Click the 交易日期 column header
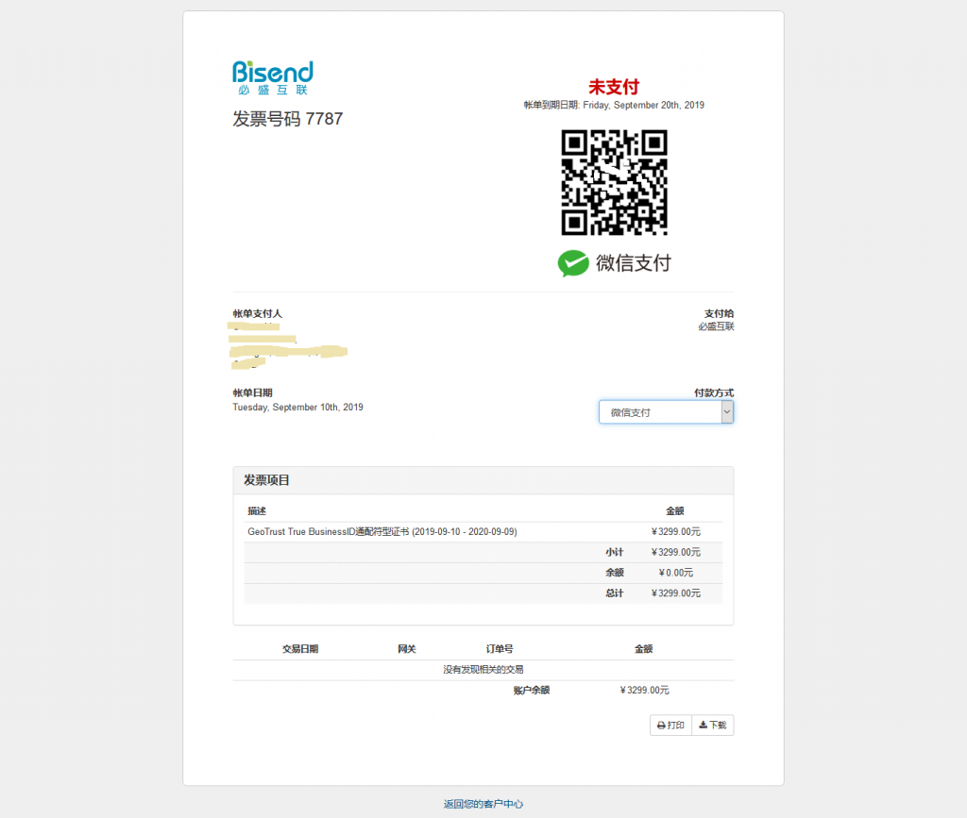 tap(300, 648)
